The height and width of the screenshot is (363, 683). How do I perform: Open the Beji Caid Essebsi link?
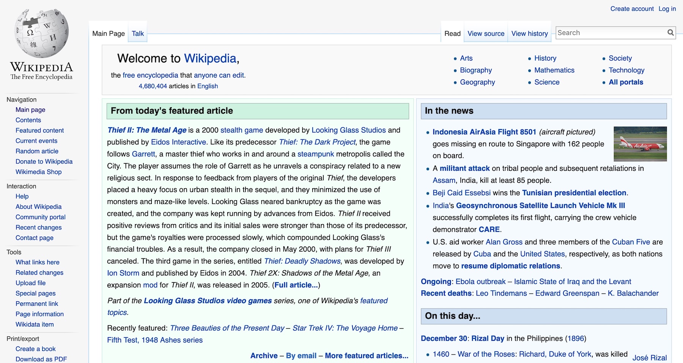coord(461,193)
